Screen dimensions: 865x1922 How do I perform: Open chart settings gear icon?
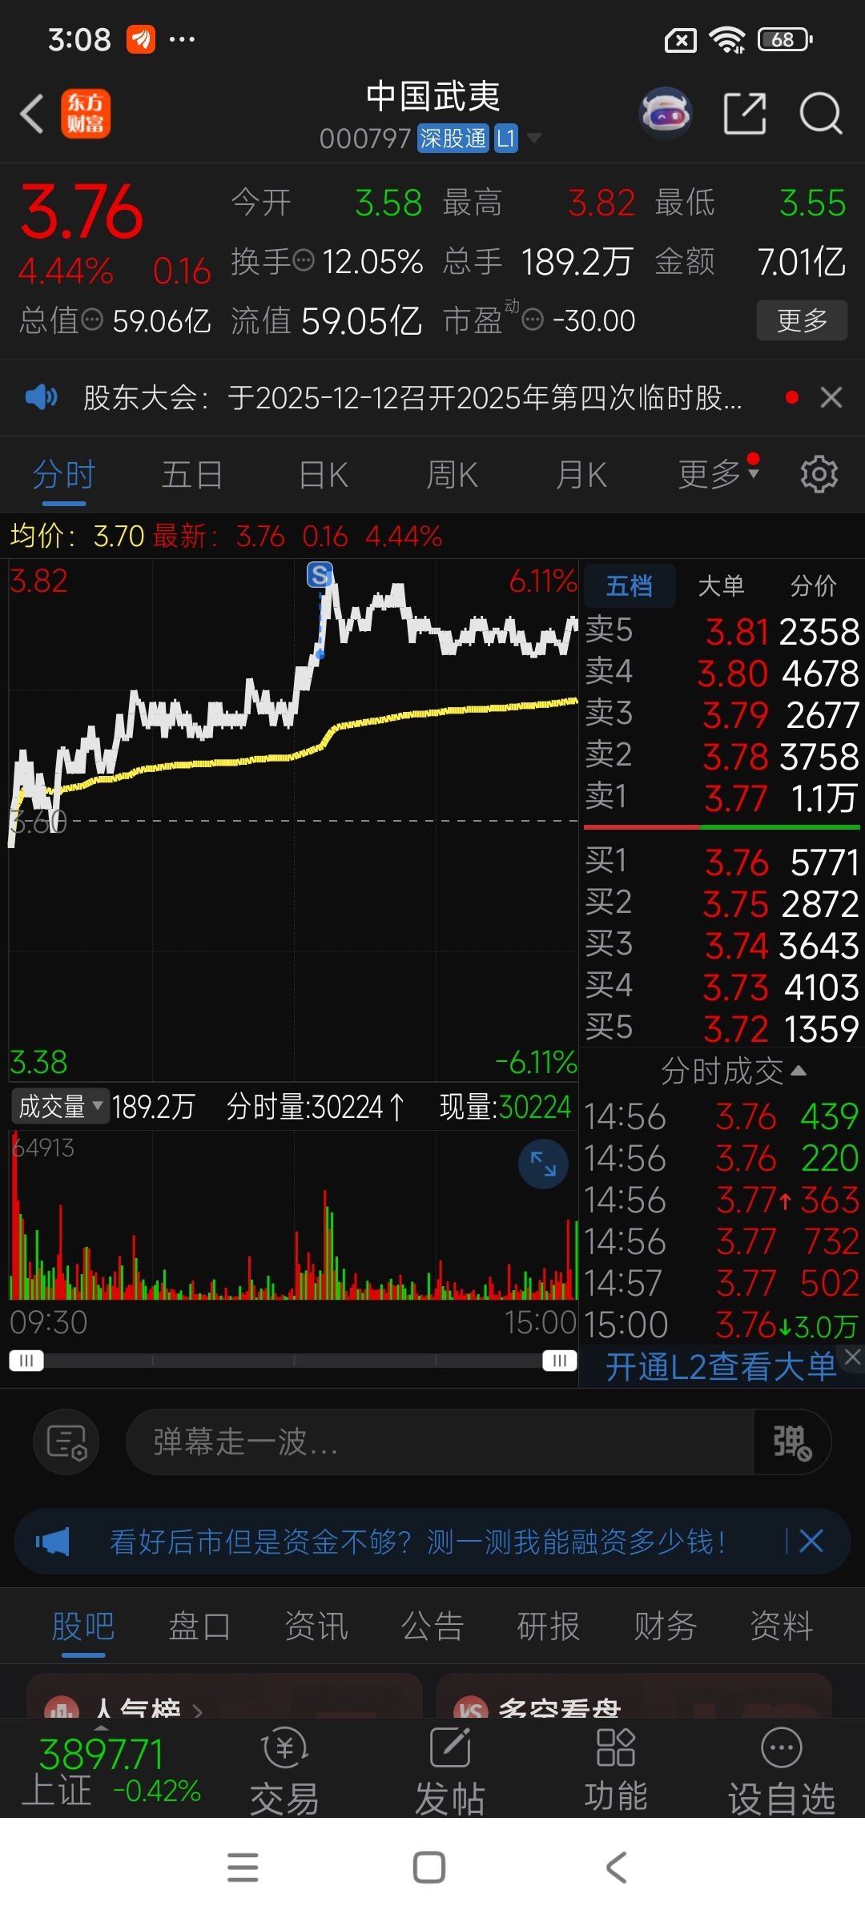click(819, 474)
